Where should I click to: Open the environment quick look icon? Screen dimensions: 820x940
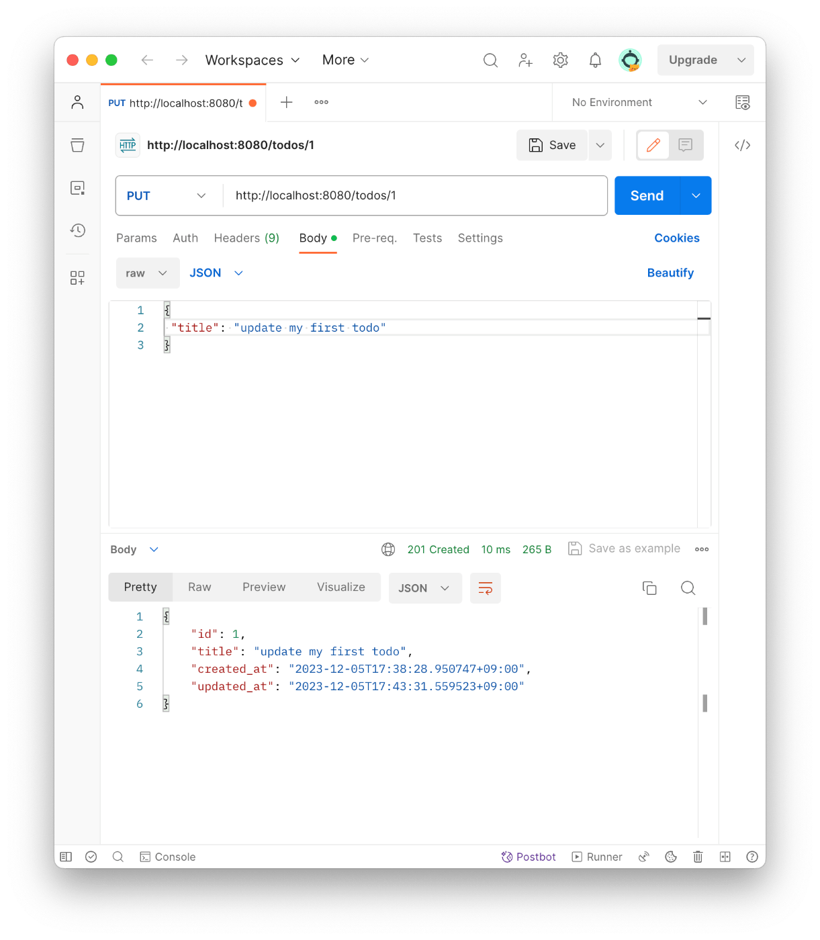(x=742, y=103)
